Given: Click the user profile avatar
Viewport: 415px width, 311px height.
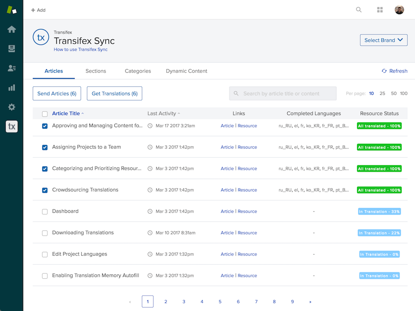Looking at the screenshot, I should 399,10.
